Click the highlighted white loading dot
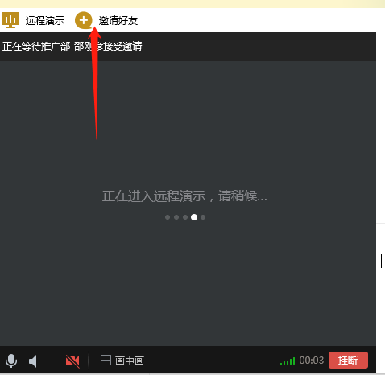 pos(194,217)
